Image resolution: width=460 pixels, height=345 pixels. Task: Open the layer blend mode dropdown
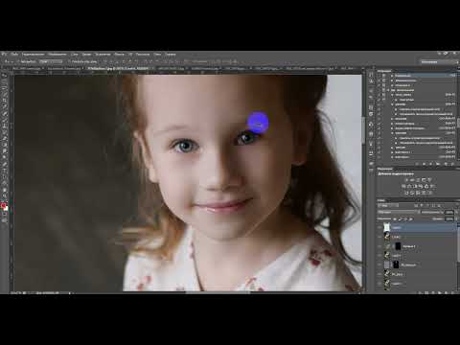coord(398,212)
